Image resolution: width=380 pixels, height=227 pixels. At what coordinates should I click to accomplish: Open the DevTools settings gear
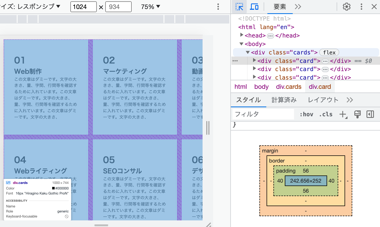346,7
